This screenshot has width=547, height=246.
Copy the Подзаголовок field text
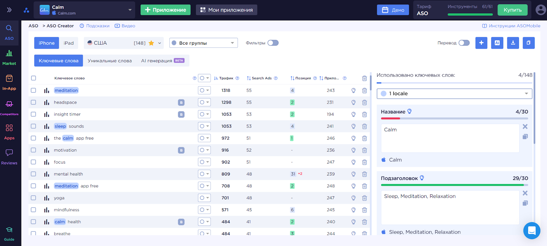pyautogui.click(x=525, y=203)
